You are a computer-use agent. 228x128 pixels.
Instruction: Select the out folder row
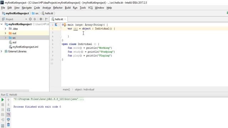click(25, 33)
